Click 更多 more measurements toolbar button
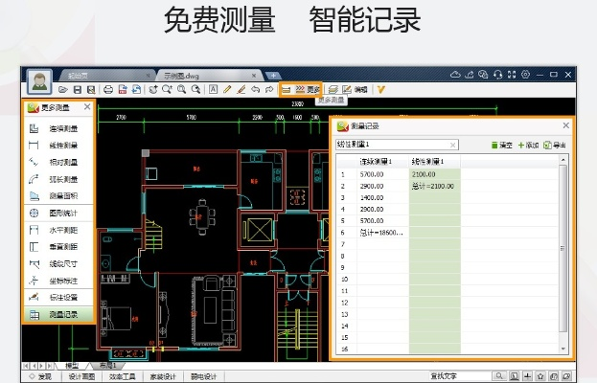Screen dimensions: 597x383 309,89
